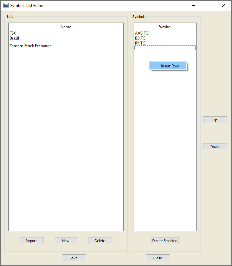Image resolution: width=232 pixels, height=266 pixels.
Task: Create a list with the New button
Action: 66,241
